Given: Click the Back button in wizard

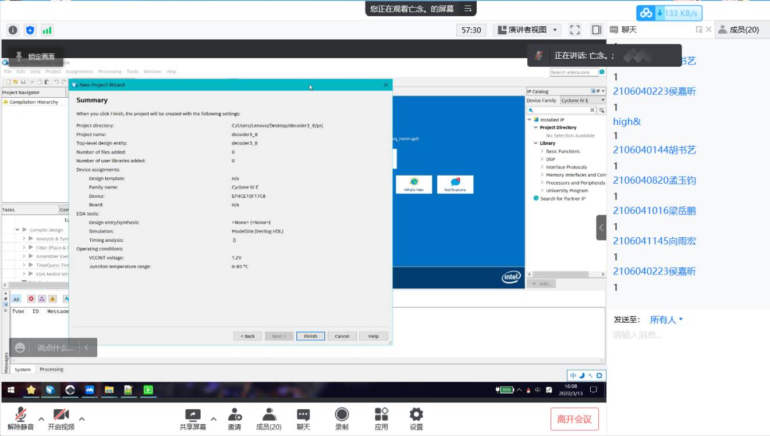Looking at the screenshot, I should click(247, 336).
